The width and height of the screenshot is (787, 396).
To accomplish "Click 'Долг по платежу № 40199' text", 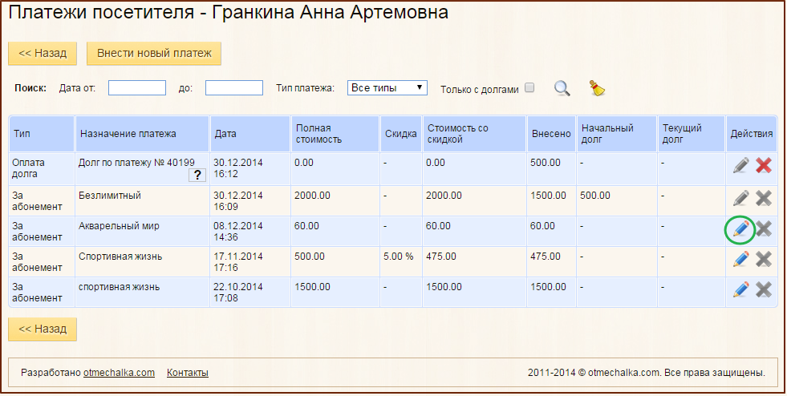I will (136, 163).
